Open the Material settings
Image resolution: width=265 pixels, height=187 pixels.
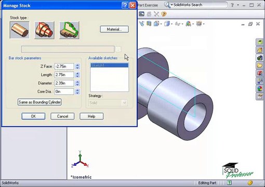(114, 29)
